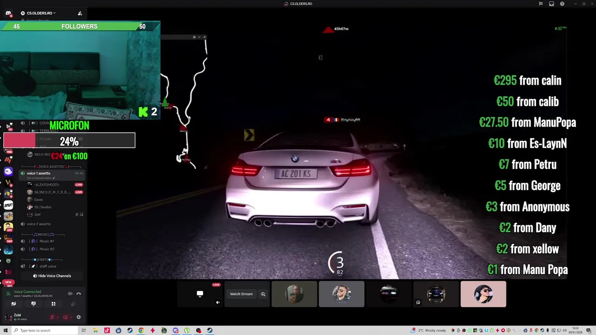Screen dimensions: 596x335
Task: Click Hide Voice Channels button
Action: pyautogui.click(x=52, y=276)
